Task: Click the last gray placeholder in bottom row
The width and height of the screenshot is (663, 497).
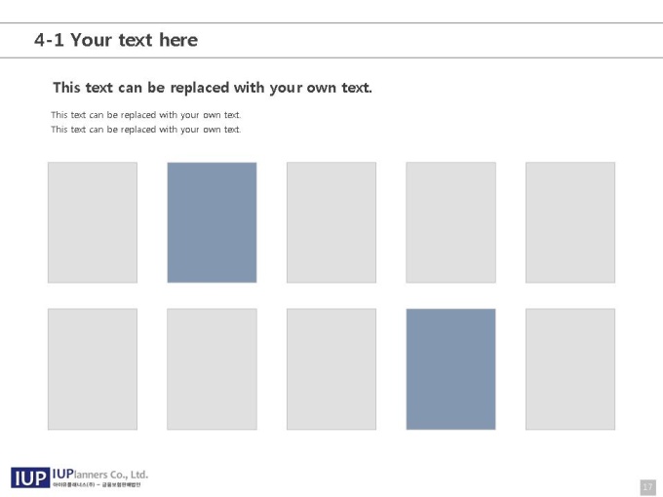Action: click(x=570, y=369)
